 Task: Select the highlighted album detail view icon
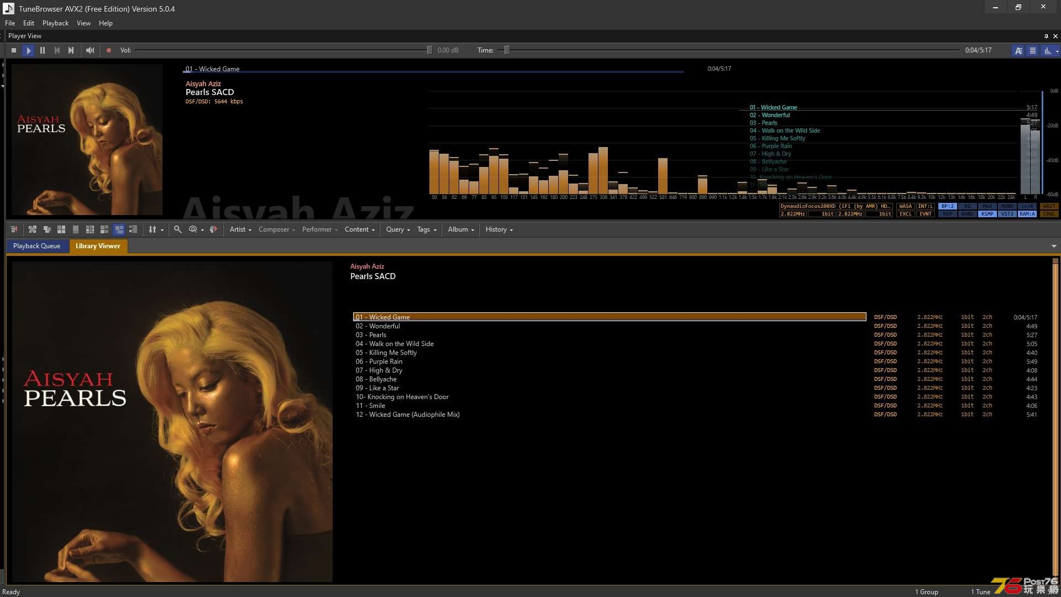(119, 229)
